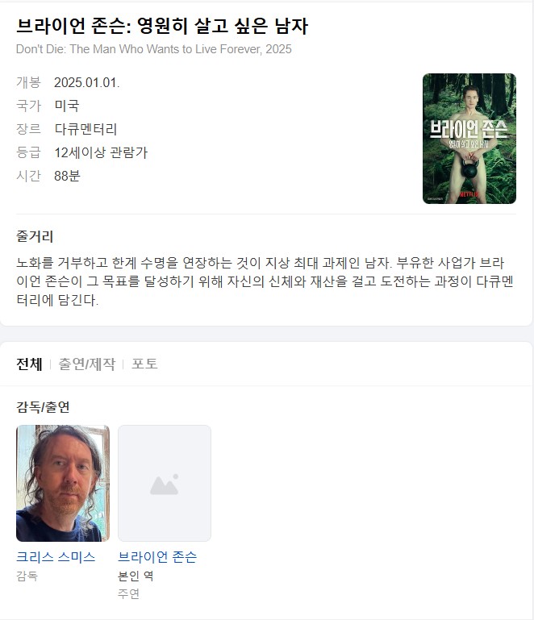Click the 감독/출연 section heading
The width and height of the screenshot is (534, 620).
coord(43,407)
